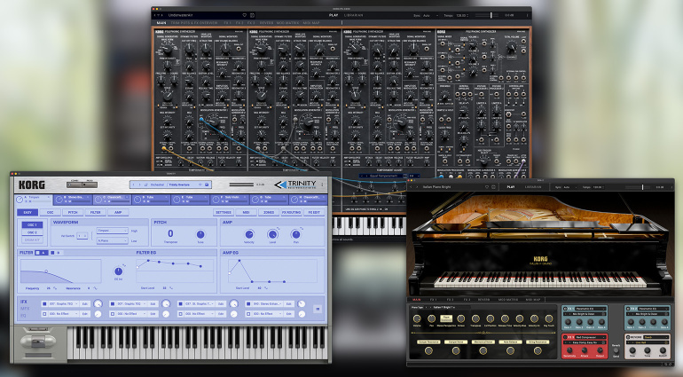
Task: Select OSC 2 in the Trinity oscillator list
Action: (x=32, y=232)
